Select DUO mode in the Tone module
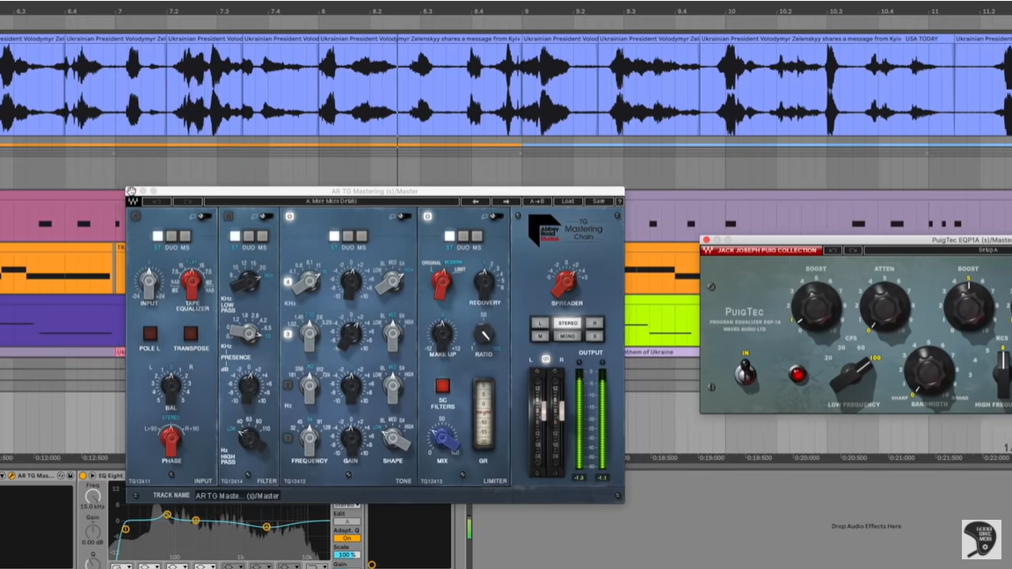The image size is (1012, 569). [x=348, y=237]
